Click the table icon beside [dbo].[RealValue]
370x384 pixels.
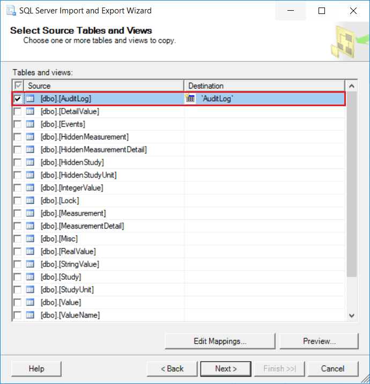(x=30, y=252)
